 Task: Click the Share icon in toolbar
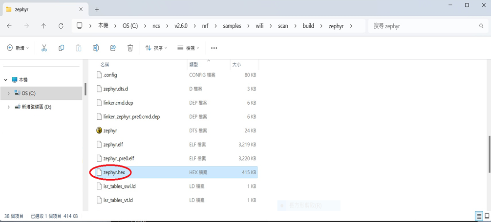[x=113, y=48]
